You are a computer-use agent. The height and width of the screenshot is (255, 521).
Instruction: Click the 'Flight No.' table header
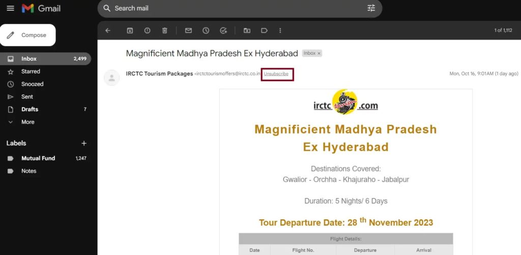(303, 250)
